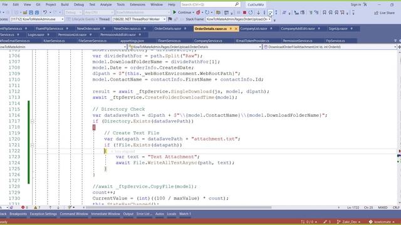Open the Locals window tab

pos(171,214)
